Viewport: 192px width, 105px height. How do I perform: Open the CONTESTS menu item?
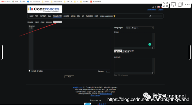pos(43,16)
